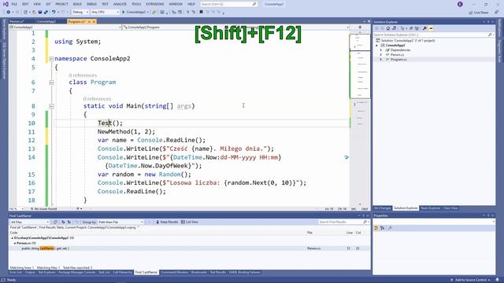Screen dimensions: 504x283
Task: Open the Any CPU platform dropdown
Action: 105,13
